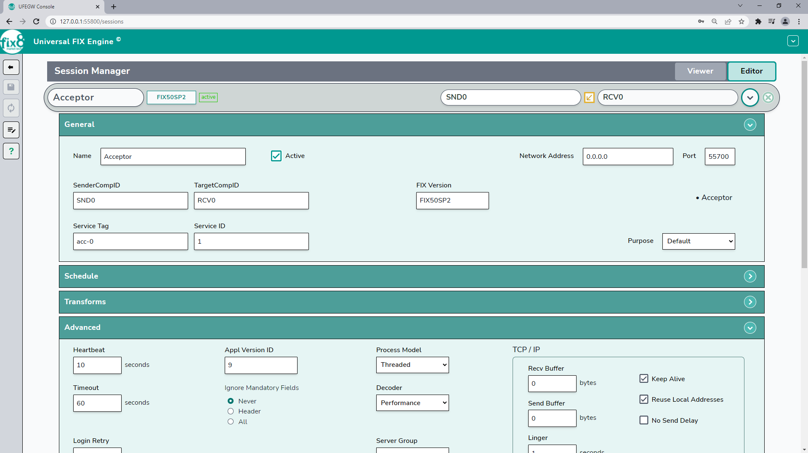Click the page vertical scrollbar

tap(804, 164)
